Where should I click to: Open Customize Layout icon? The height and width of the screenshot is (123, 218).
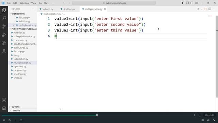click(x=196, y=3)
